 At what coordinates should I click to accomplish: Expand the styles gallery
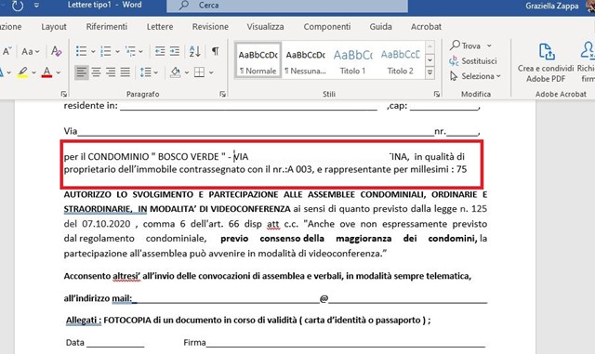(x=430, y=72)
